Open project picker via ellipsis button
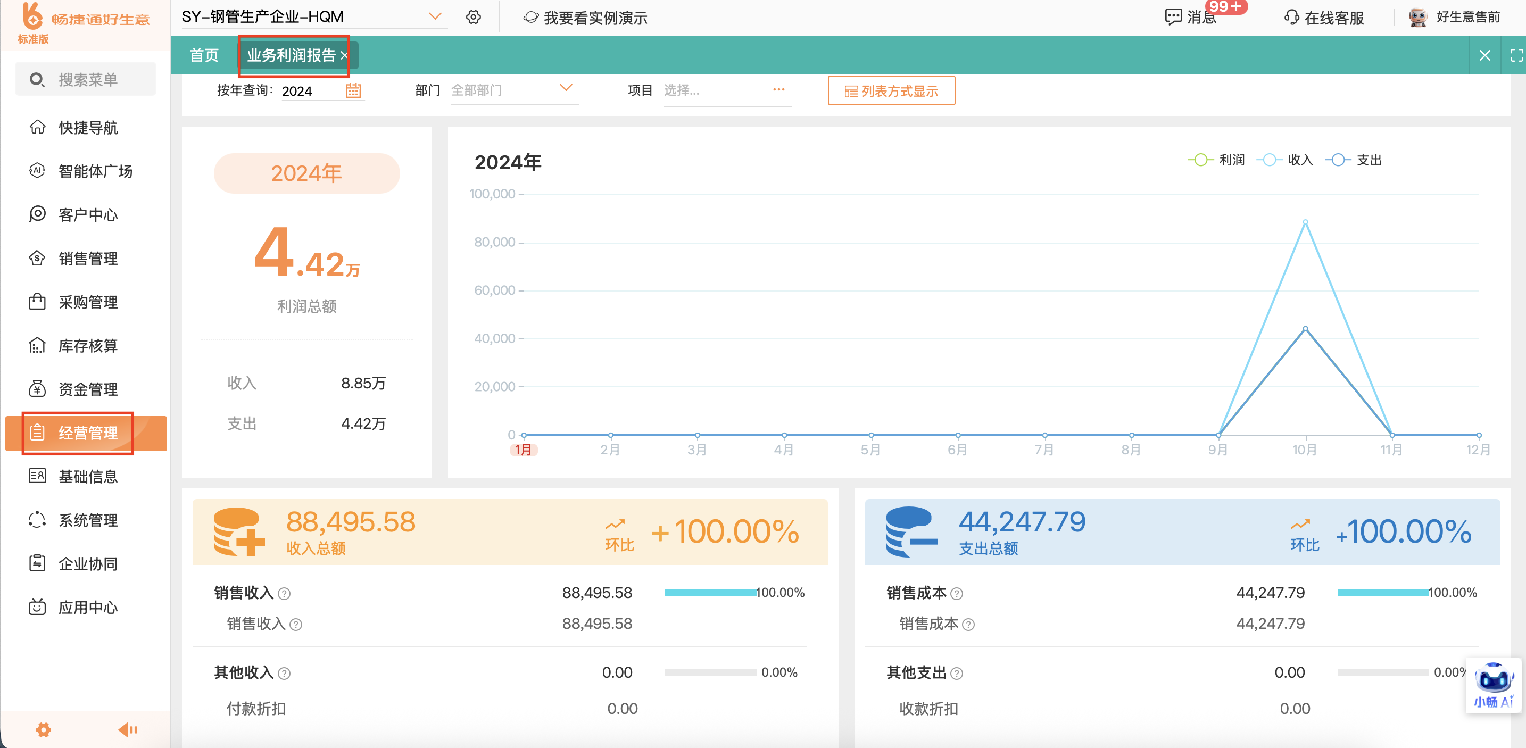Screen dimensions: 1526x748 tap(778, 90)
